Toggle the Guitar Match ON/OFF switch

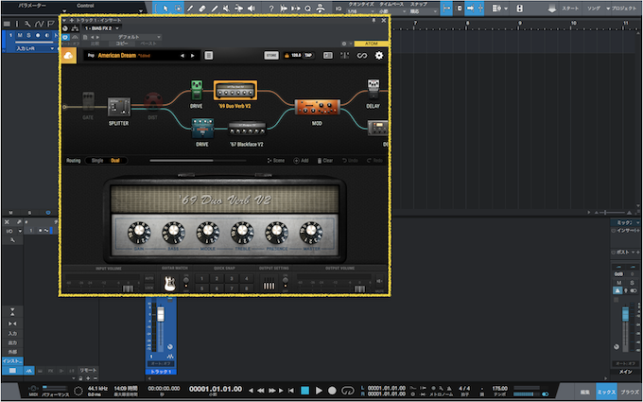(x=186, y=282)
